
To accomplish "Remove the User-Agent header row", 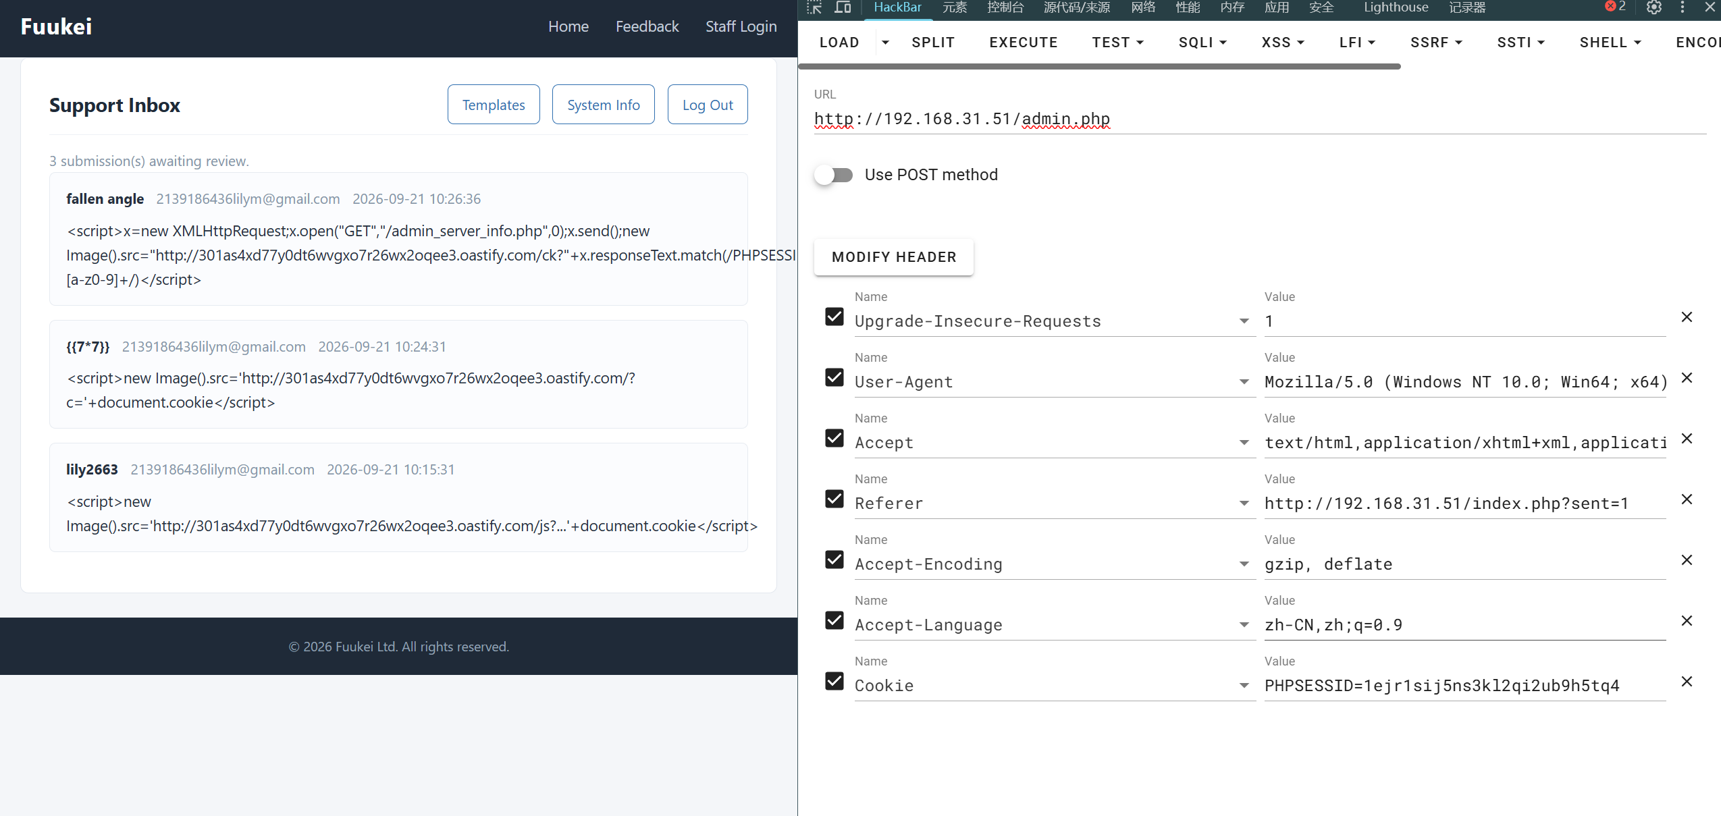I will pyautogui.click(x=1687, y=378).
